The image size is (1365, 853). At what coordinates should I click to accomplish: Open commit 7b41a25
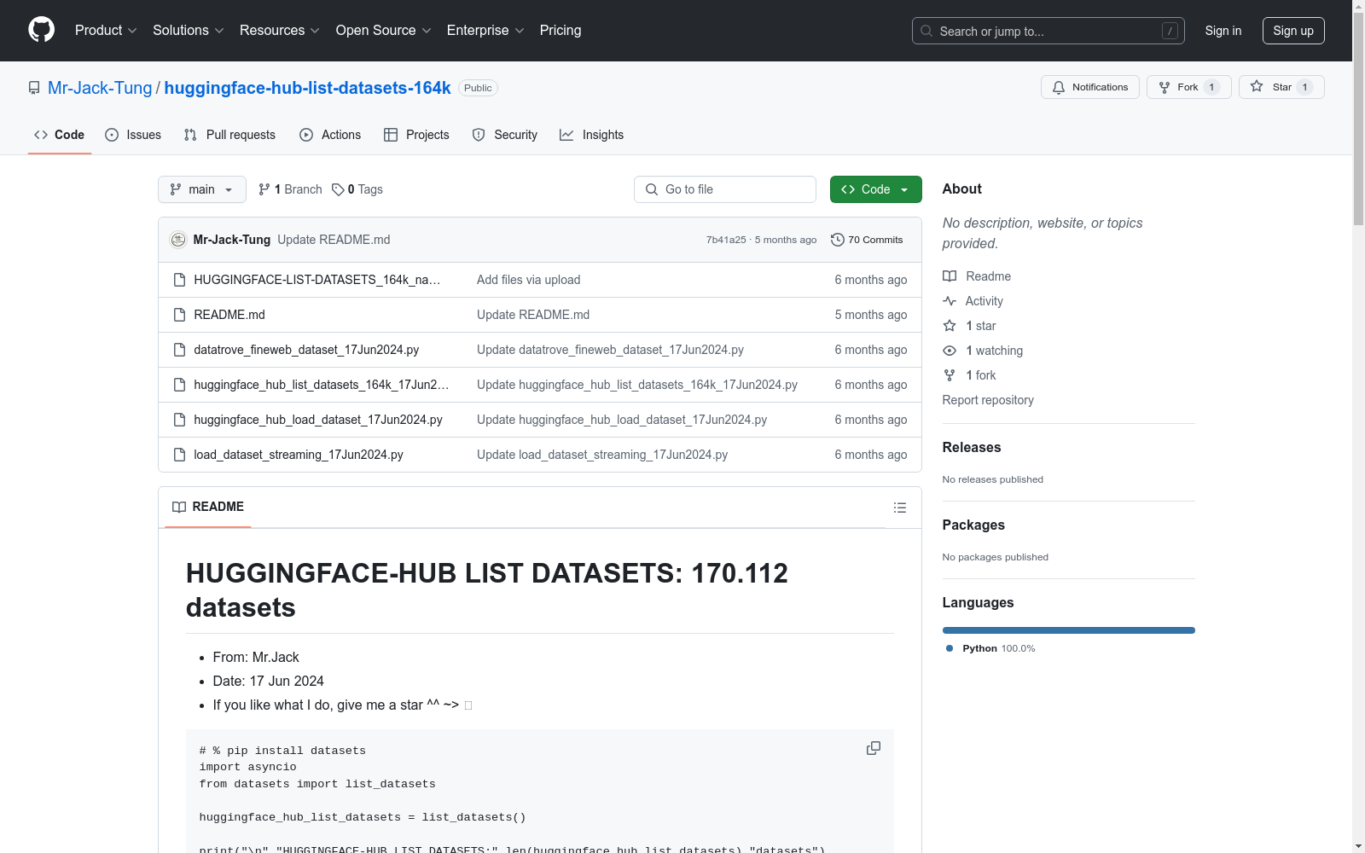click(726, 240)
